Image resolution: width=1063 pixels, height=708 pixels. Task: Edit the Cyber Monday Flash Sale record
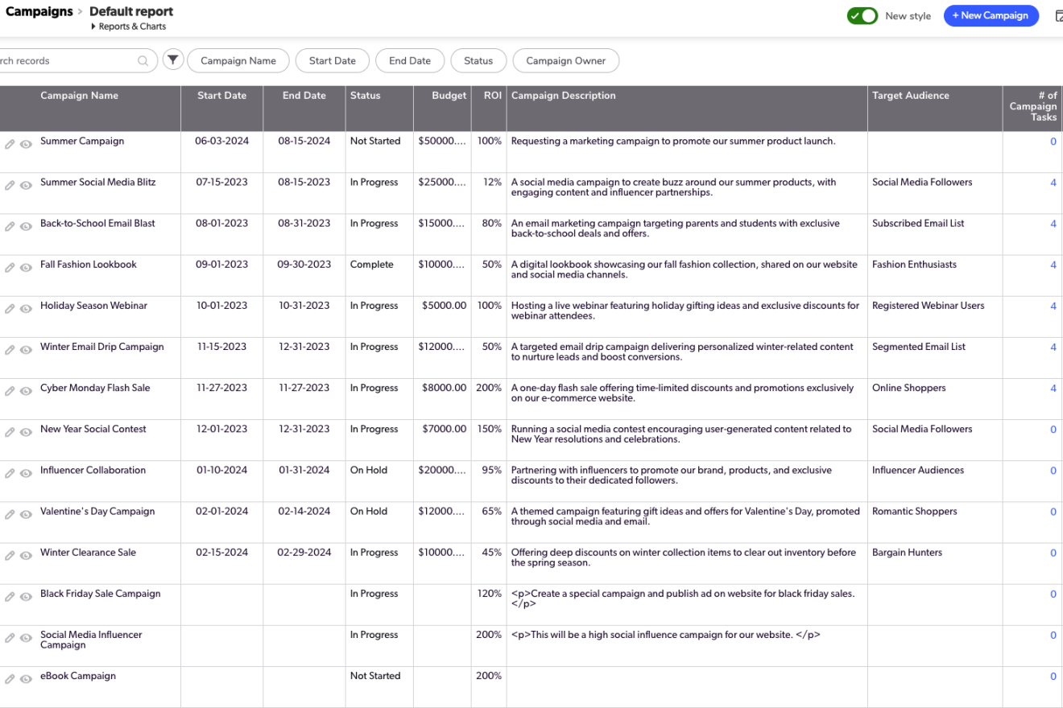[x=10, y=391]
